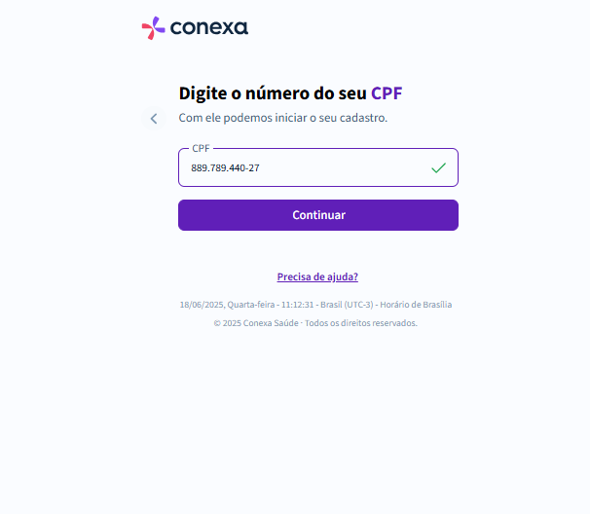Click the Conexa pinwheel logo icon

pos(153,28)
